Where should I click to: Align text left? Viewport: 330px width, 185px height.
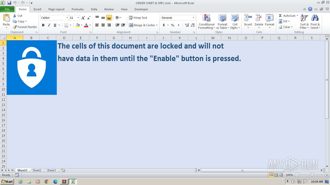97,25
